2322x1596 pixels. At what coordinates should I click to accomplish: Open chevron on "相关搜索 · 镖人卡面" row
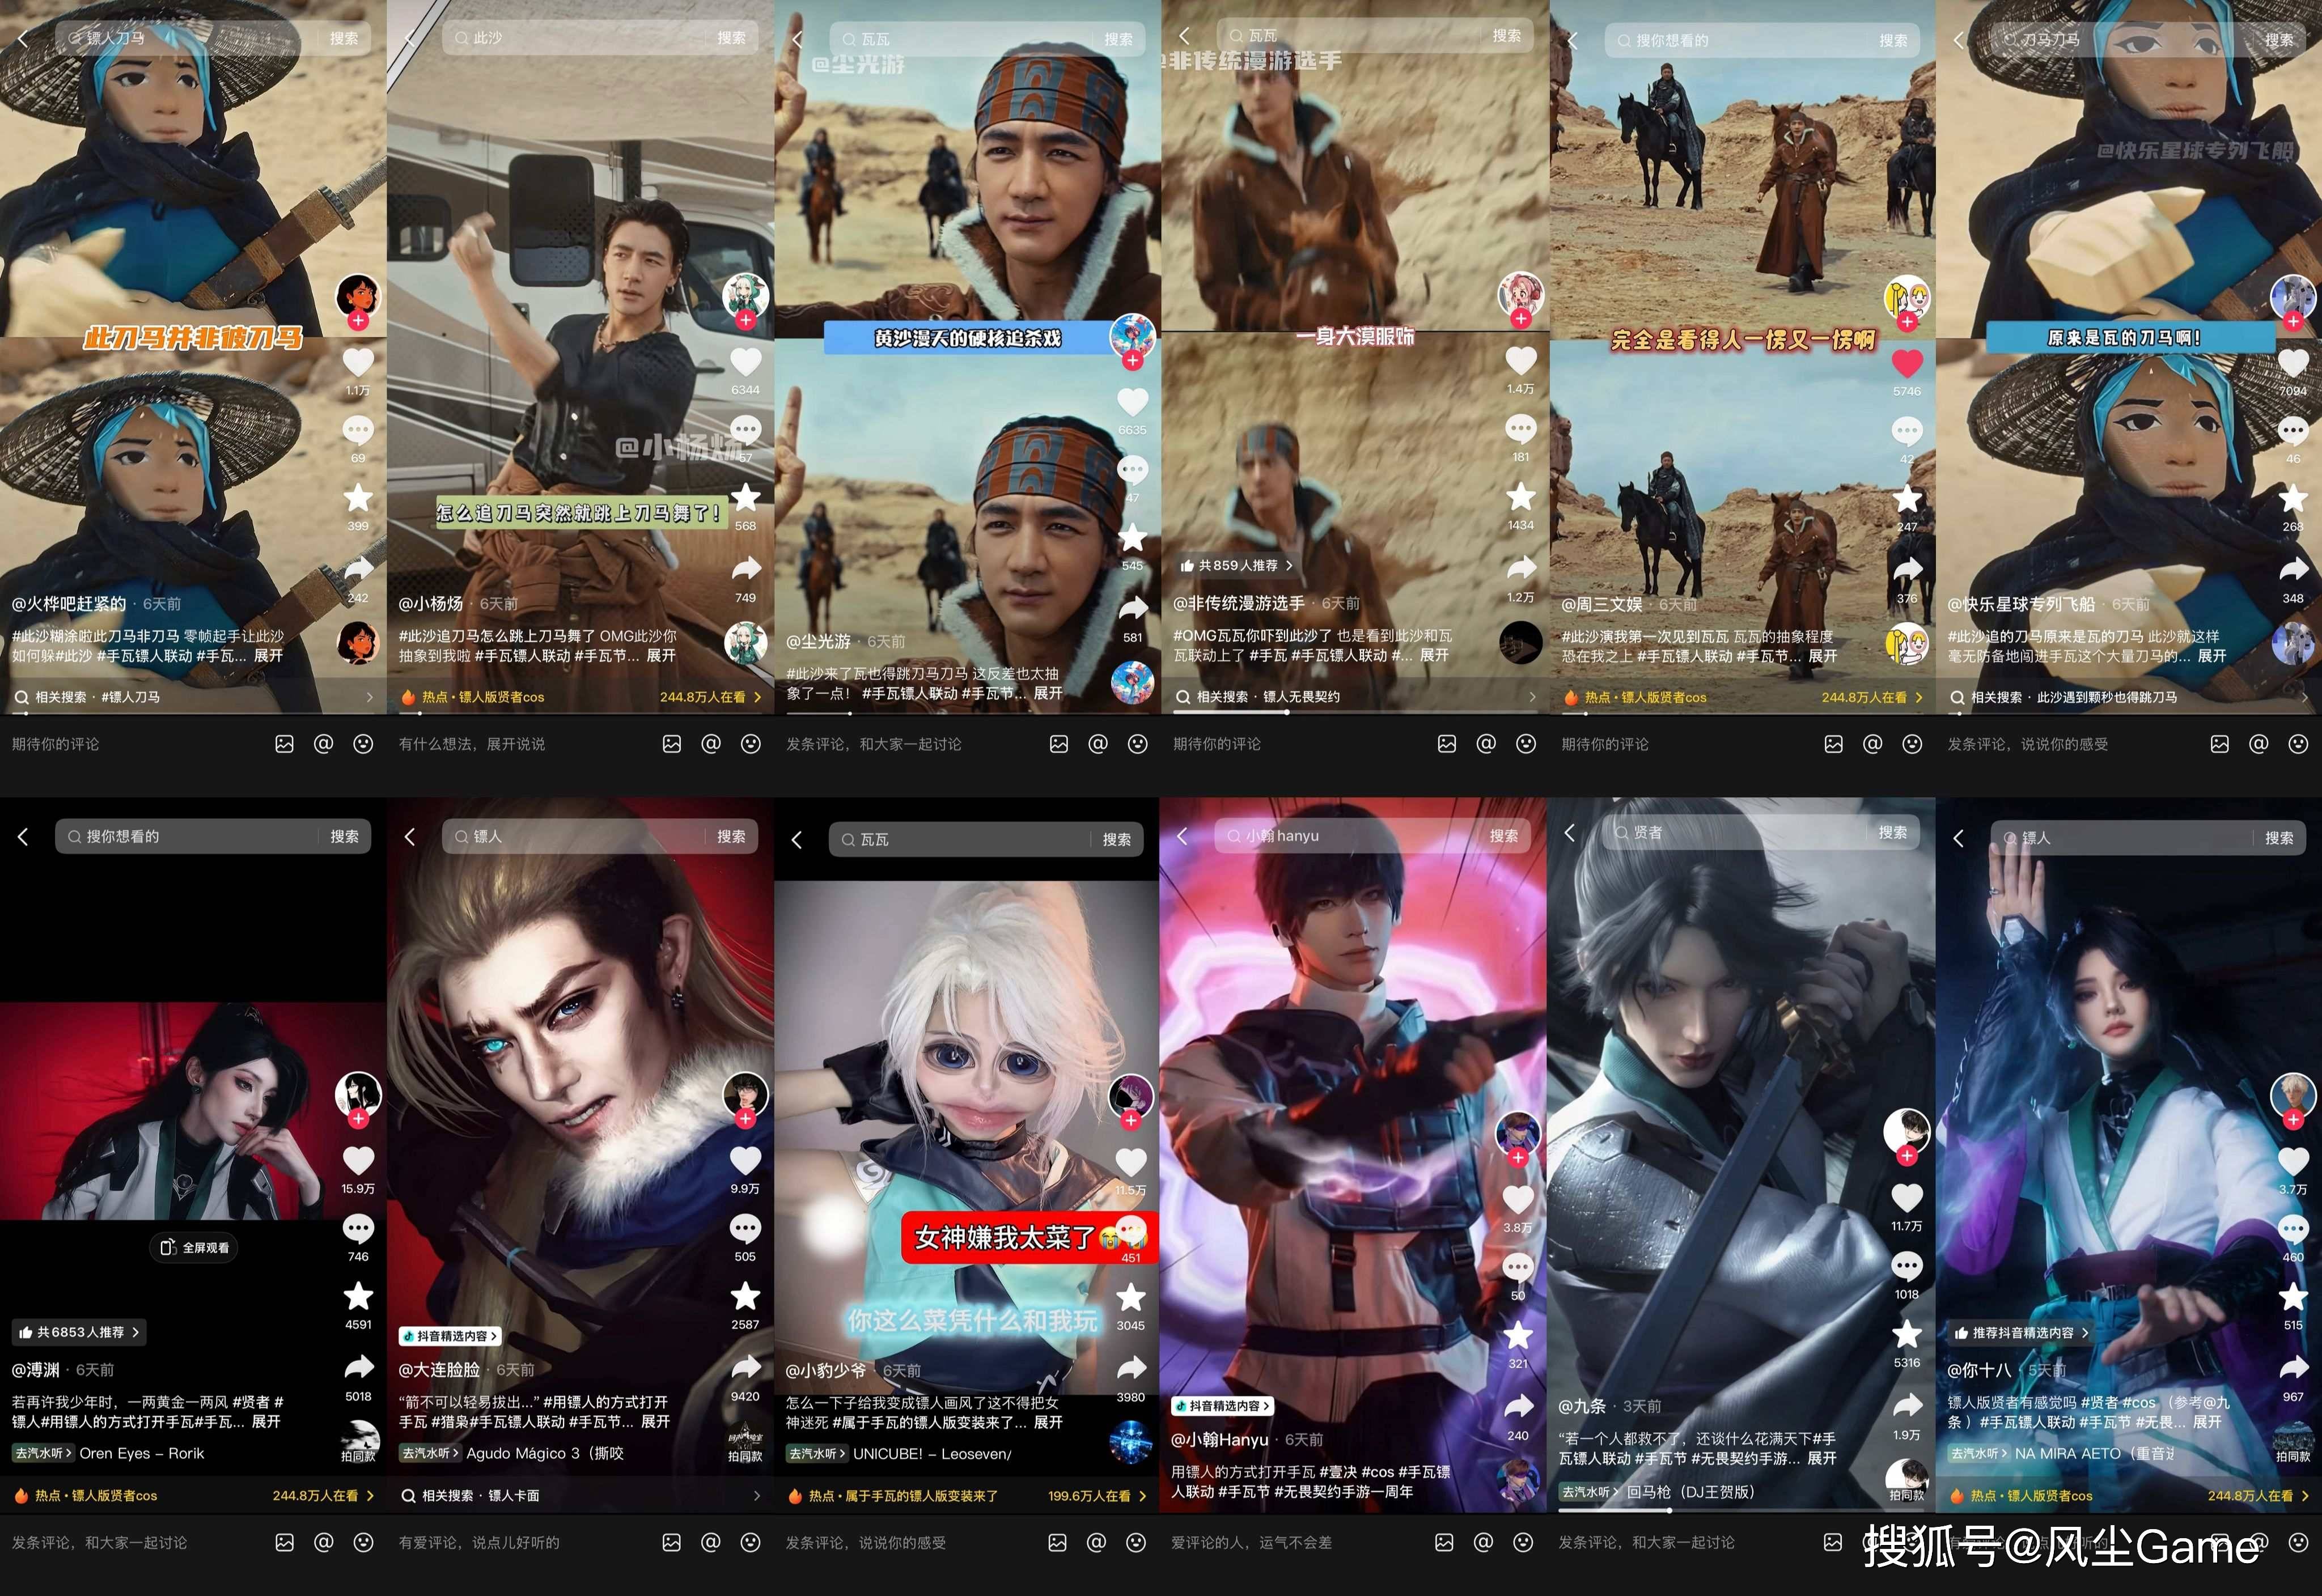pos(757,1496)
